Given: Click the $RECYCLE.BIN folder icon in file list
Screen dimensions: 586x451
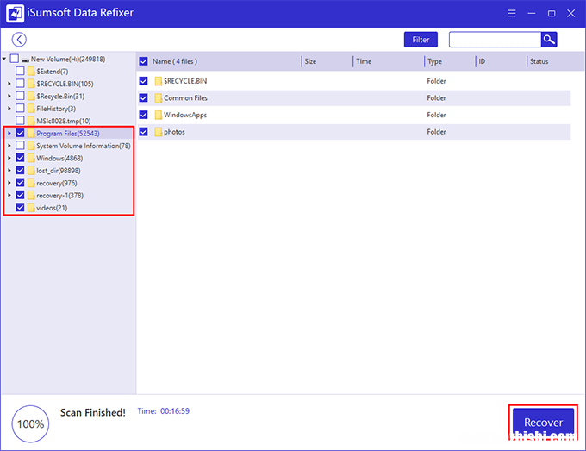Looking at the screenshot, I should coord(159,81).
